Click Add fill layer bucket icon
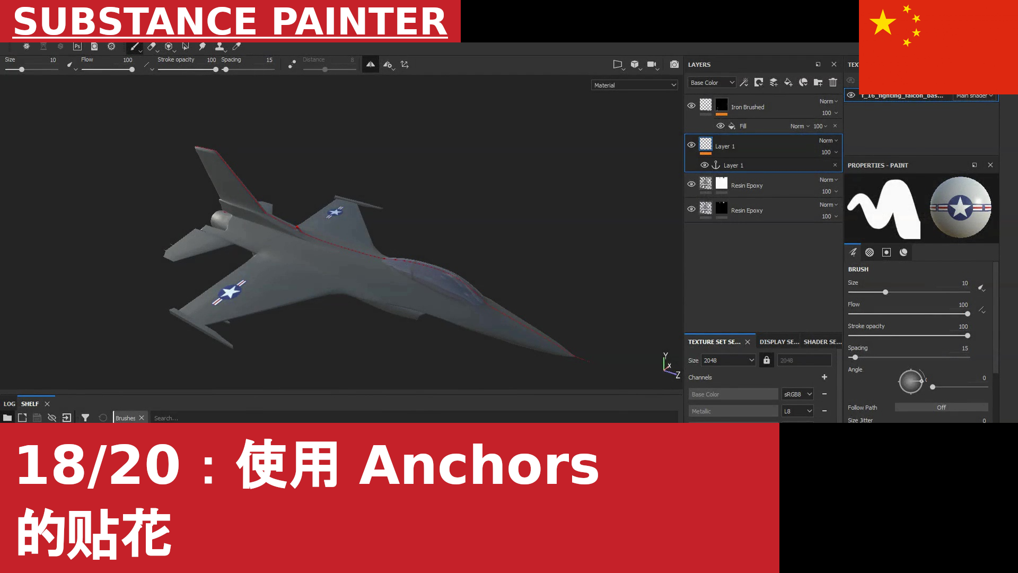The height and width of the screenshot is (573, 1018). click(x=788, y=83)
